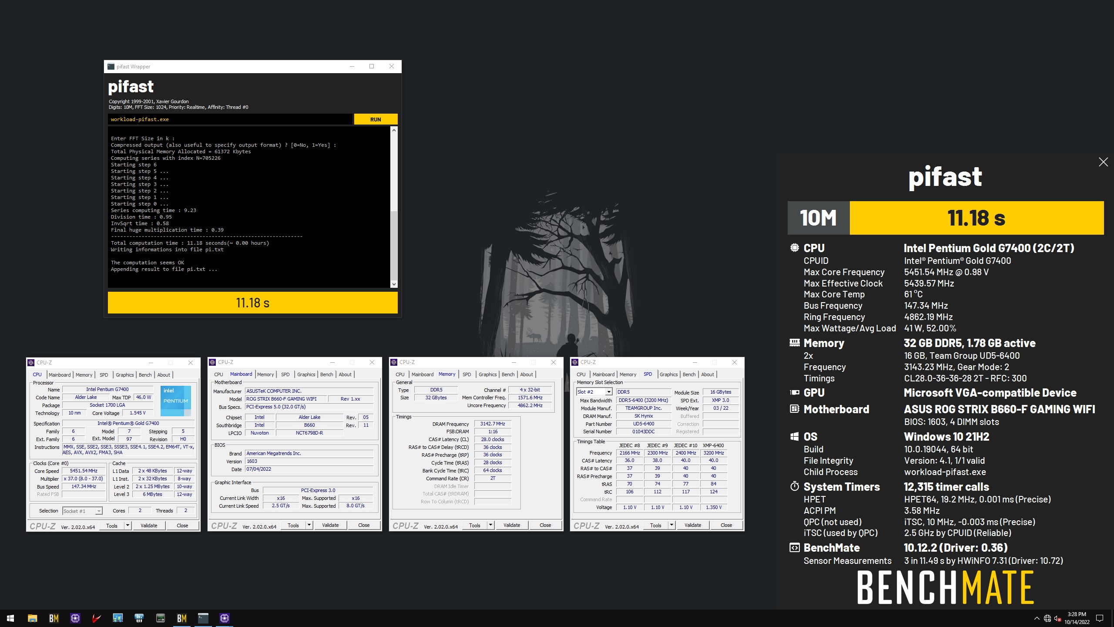Click the muted speaker tray icon

click(1057, 618)
